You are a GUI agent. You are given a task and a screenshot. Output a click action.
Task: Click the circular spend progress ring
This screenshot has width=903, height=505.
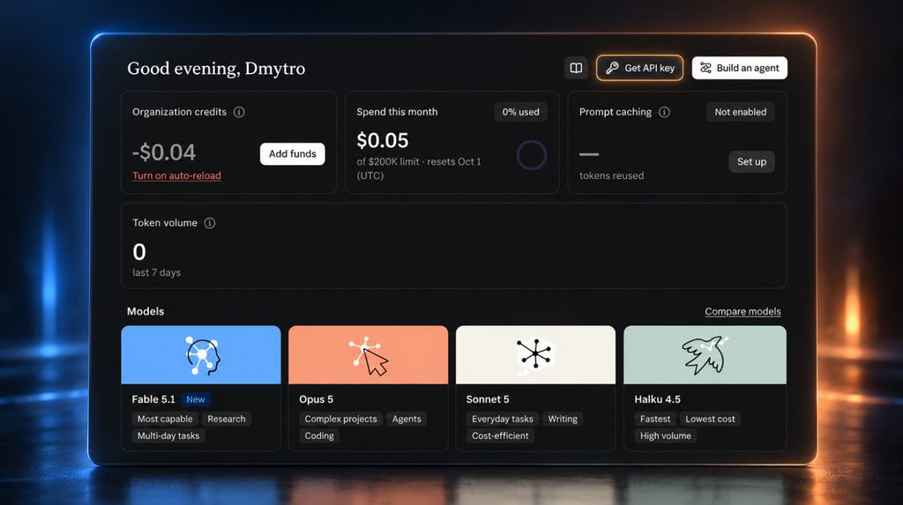(x=531, y=155)
